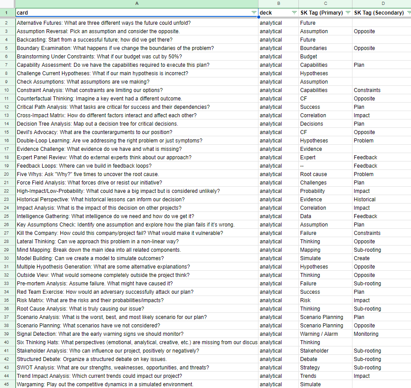Select the 'Cross-Impact Matrix' card cell
Viewport: 411px width, 388px height.
point(137,115)
